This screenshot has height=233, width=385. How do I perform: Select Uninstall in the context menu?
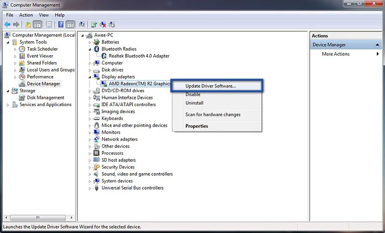(x=194, y=103)
